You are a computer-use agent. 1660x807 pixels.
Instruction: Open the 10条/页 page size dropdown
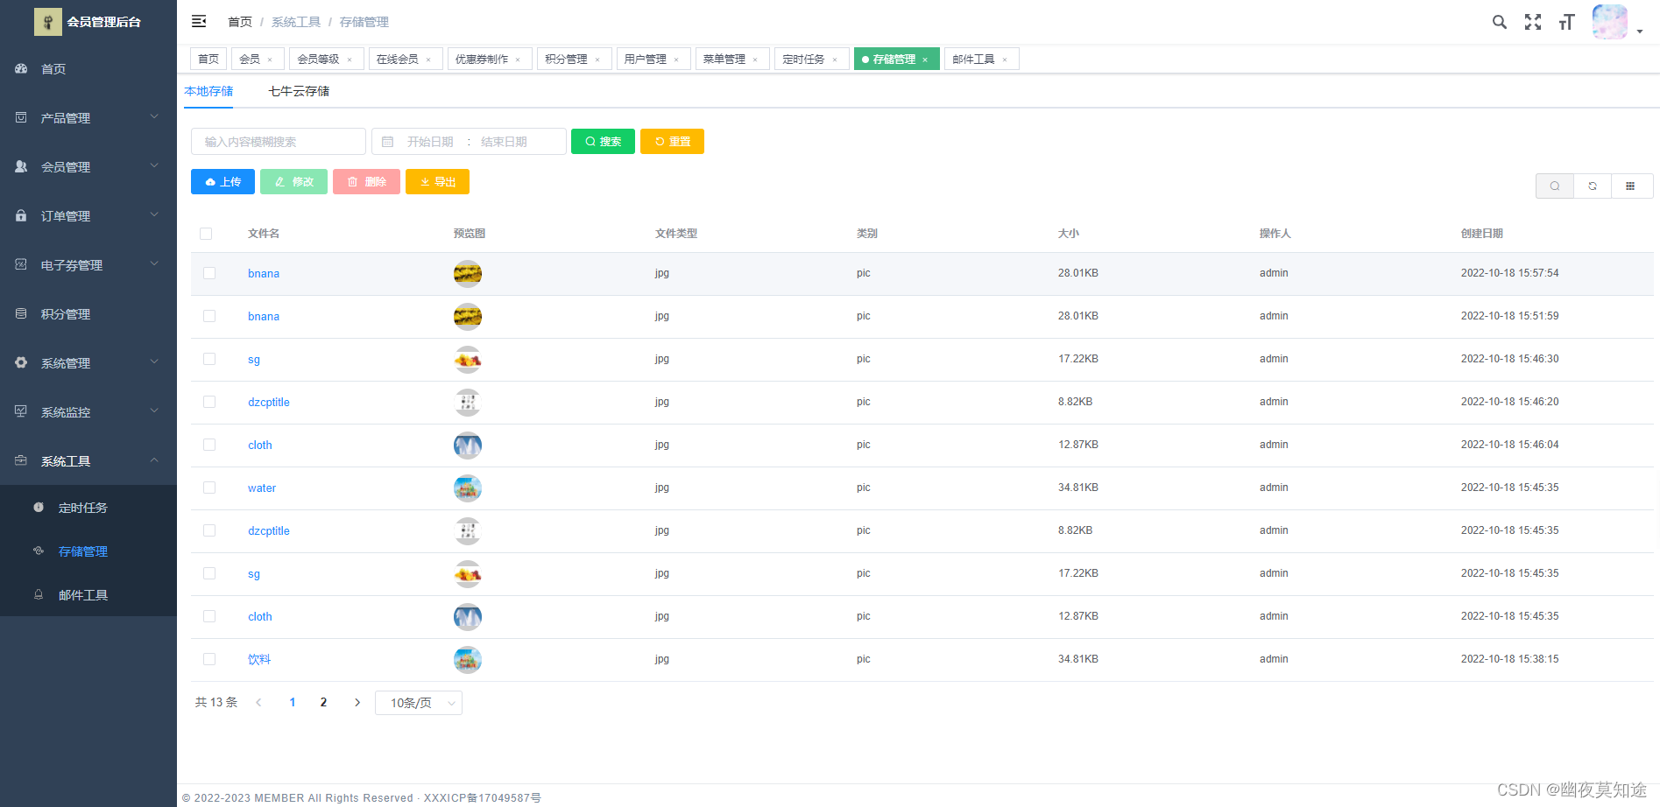tap(419, 703)
